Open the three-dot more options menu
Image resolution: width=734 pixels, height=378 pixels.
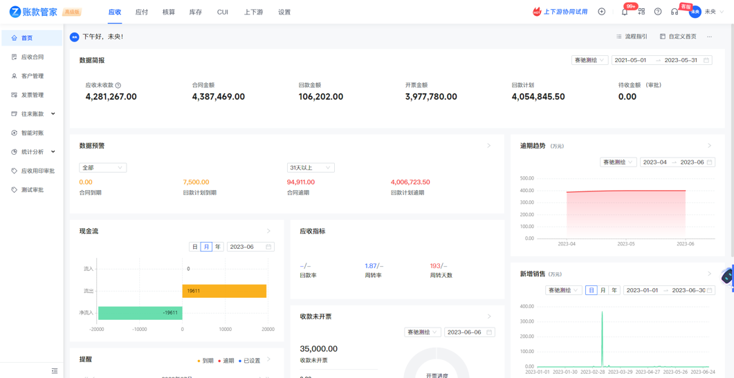coord(710,37)
